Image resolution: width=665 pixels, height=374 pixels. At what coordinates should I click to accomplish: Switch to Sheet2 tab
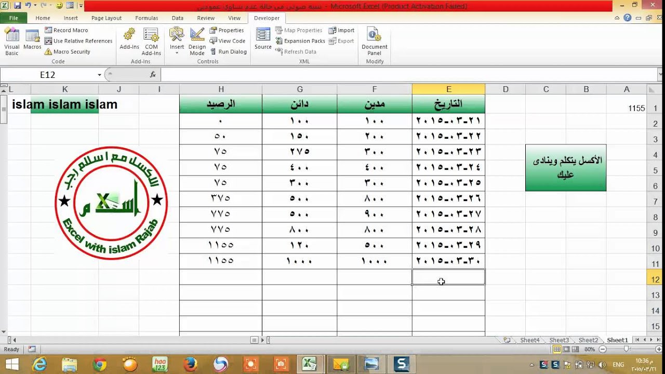coord(588,340)
